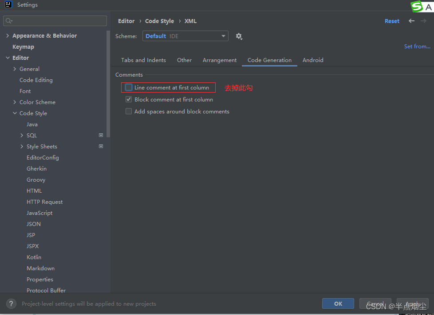Click the OK button
The height and width of the screenshot is (315, 434).
coord(338,303)
